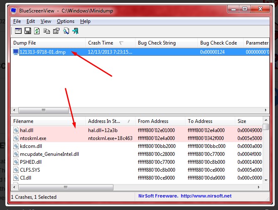This screenshot has width=278, height=210.
Task: Click crash time 12/13/2013 7:23:15 cell
Action: pos(110,52)
